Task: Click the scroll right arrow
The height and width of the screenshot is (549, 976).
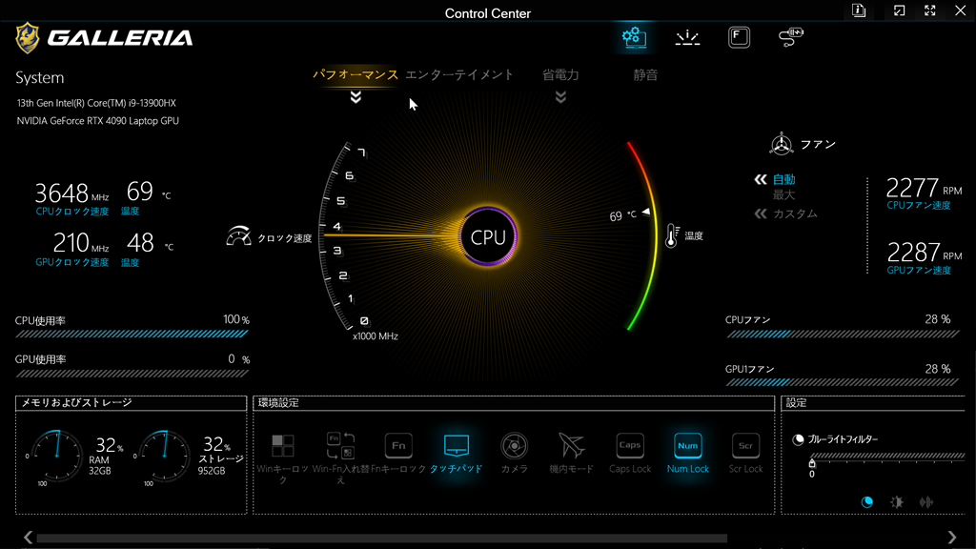Action: pyautogui.click(x=952, y=538)
